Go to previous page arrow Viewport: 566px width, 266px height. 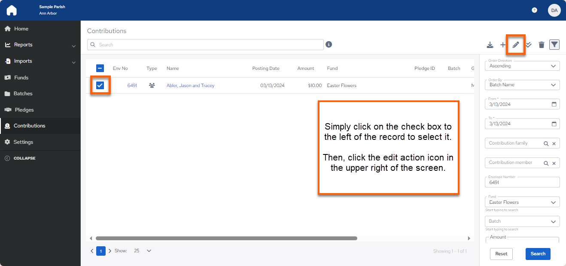pos(92,251)
